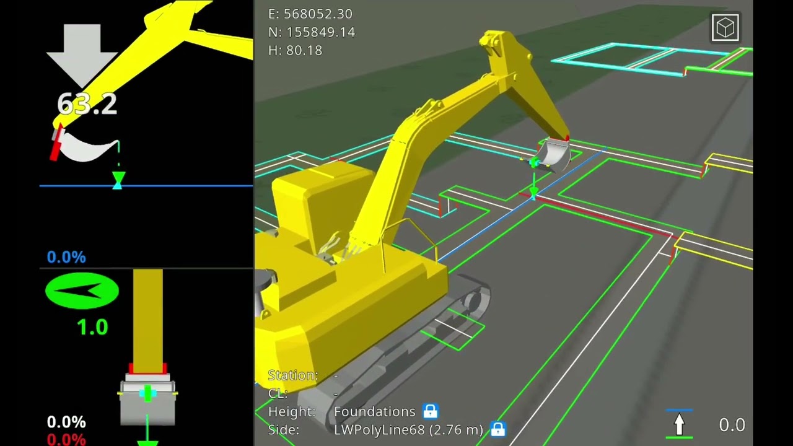The width and height of the screenshot is (793, 446).
Task: Select the Easting coordinate E: 568052.30
Action: 310,14
